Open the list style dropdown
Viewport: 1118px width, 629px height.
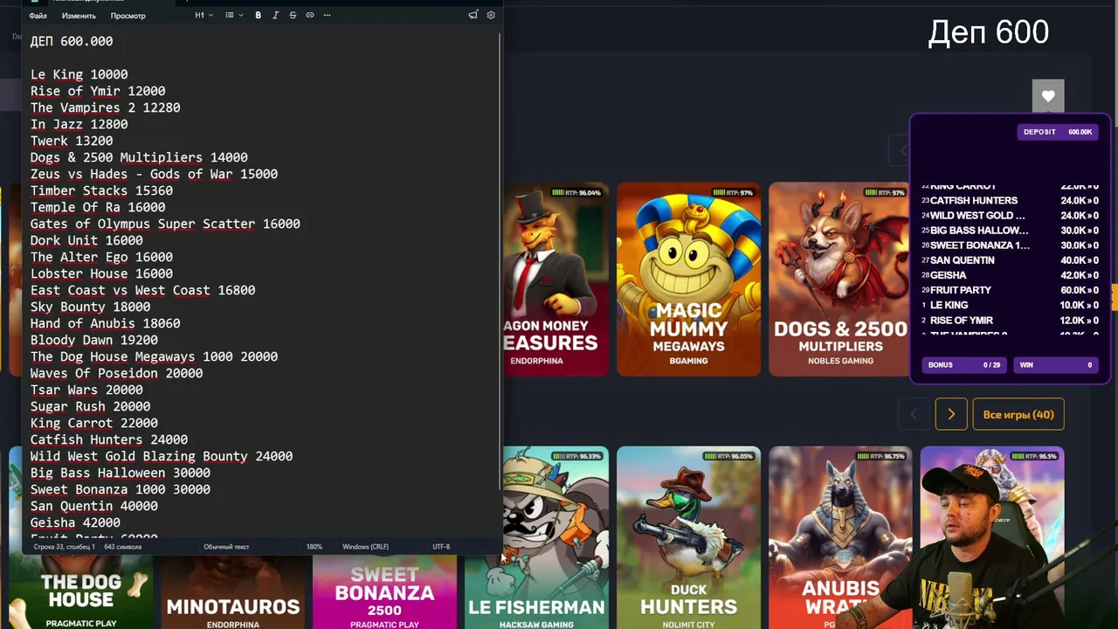pos(234,15)
